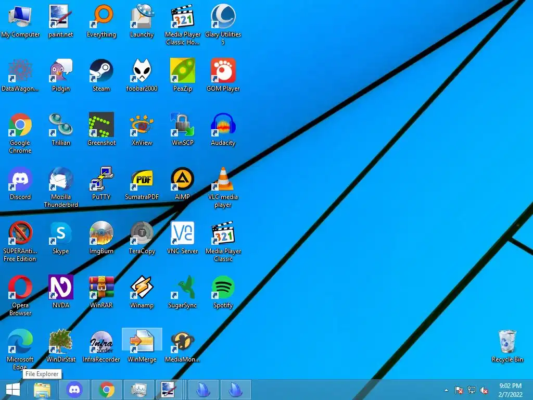Image resolution: width=533 pixels, height=400 pixels.
Task: Click the muted volume tray icon
Action: tap(484, 390)
